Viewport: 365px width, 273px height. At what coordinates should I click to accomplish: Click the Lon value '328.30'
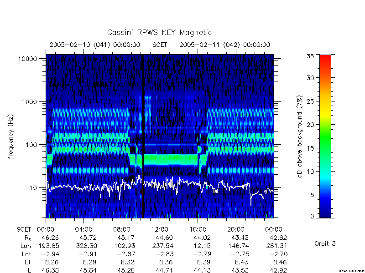86,246
